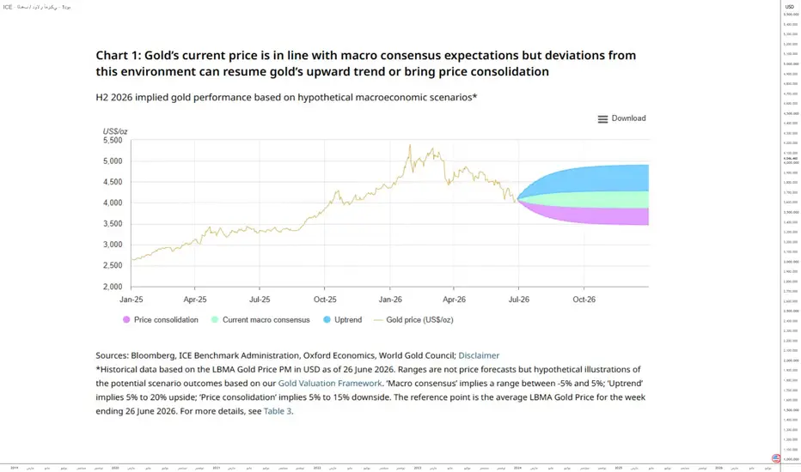
Task: Click the blue Uptrend legend dot
Action: click(327, 320)
